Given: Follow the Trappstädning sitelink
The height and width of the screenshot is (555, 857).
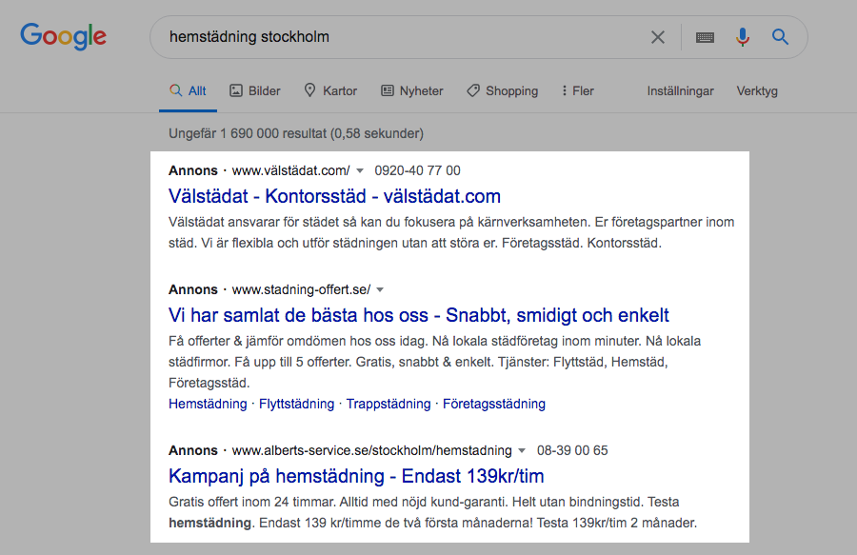Looking at the screenshot, I should coord(389,404).
